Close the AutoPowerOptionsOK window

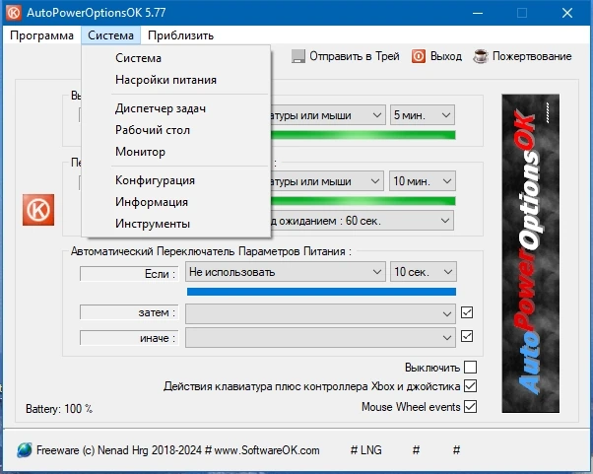pos(567,13)
